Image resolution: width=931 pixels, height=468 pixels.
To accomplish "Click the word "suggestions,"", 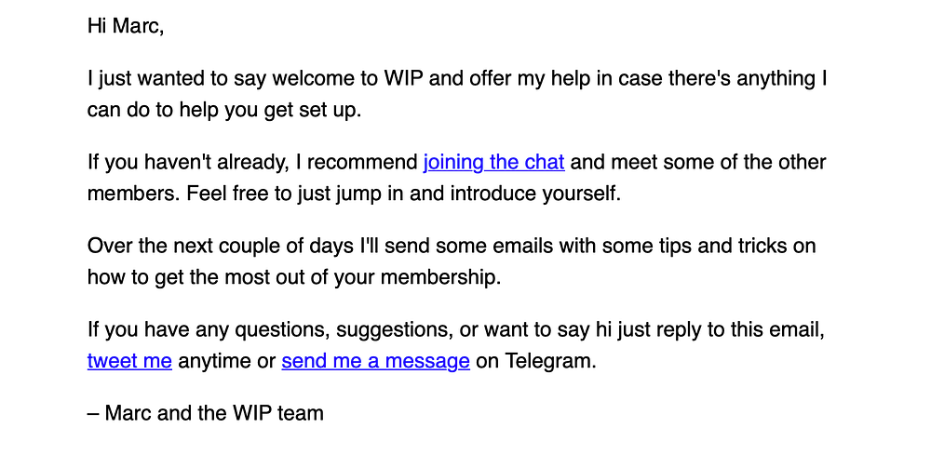I will pyautogui.click(x=395, y=329).
